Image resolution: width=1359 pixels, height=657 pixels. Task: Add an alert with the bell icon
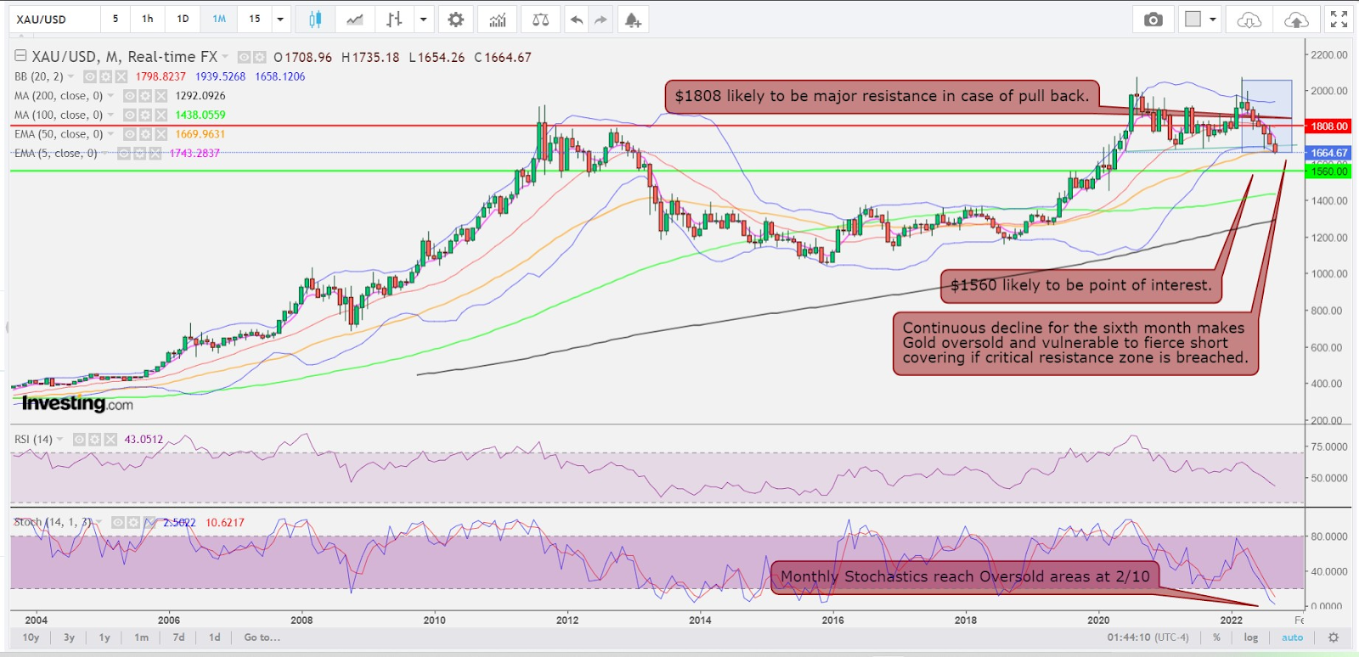(633, 20)
